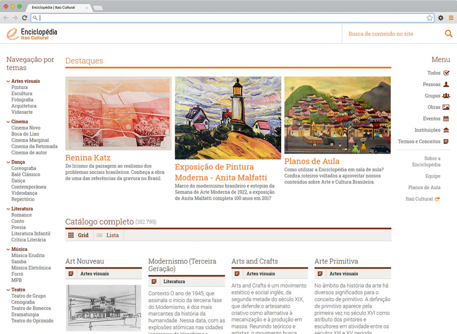This screenshot has height=334, width=457.
Task: Collapse the Artes visuais theme section
Action: 8,81
